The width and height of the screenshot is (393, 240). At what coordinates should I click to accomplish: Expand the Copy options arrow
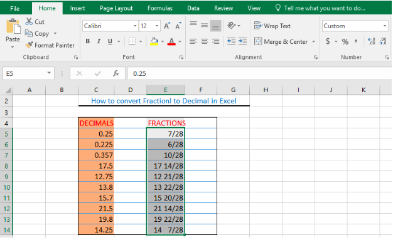(55, 33)
